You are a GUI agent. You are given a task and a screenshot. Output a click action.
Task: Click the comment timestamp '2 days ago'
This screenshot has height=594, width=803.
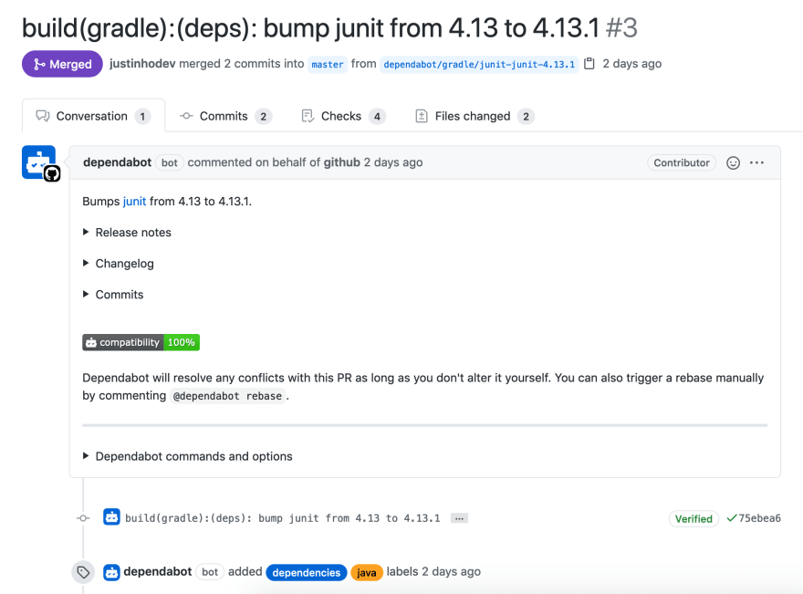click(393, 162)
